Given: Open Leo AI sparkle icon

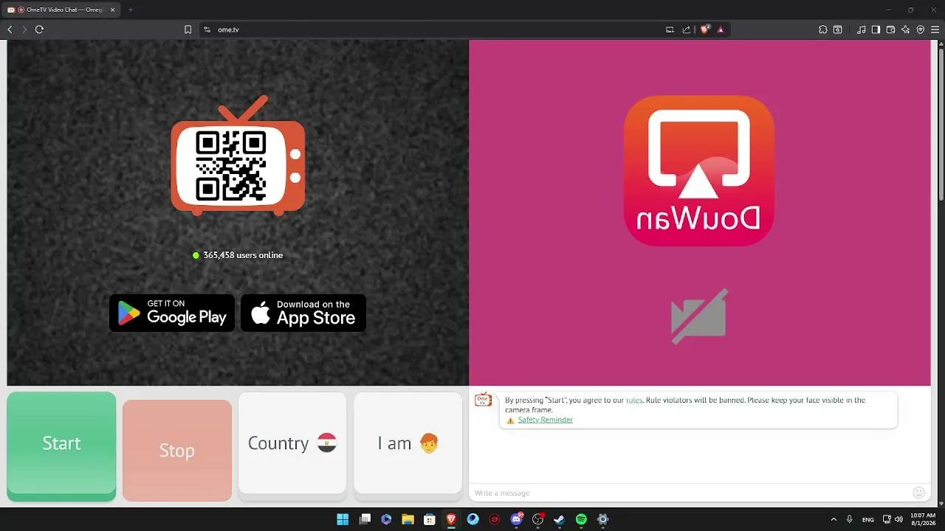Looking at the screenshot, I should pyautogui.click(x=905, y=29).
